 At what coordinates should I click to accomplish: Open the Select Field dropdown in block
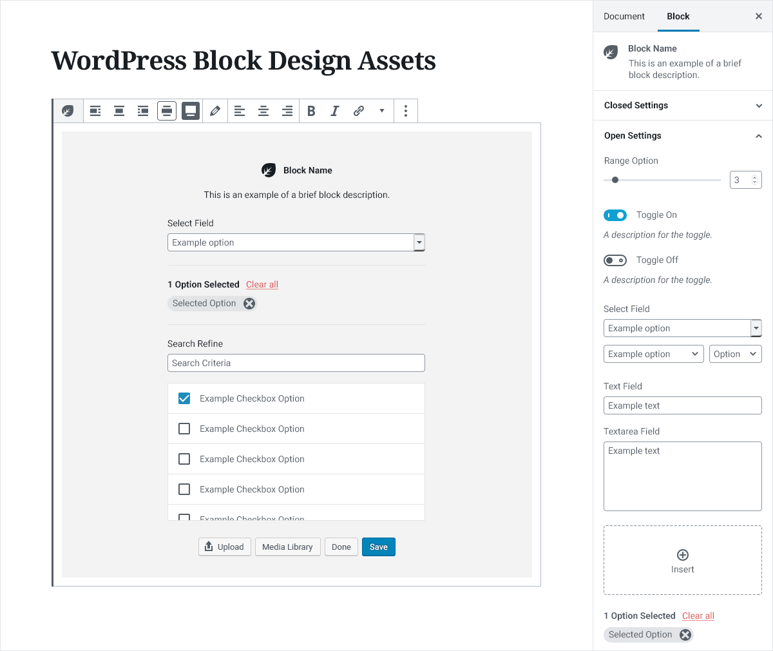(419, 242)
